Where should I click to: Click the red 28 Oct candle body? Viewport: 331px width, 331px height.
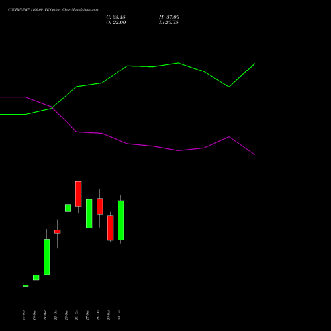pos(99,207)
